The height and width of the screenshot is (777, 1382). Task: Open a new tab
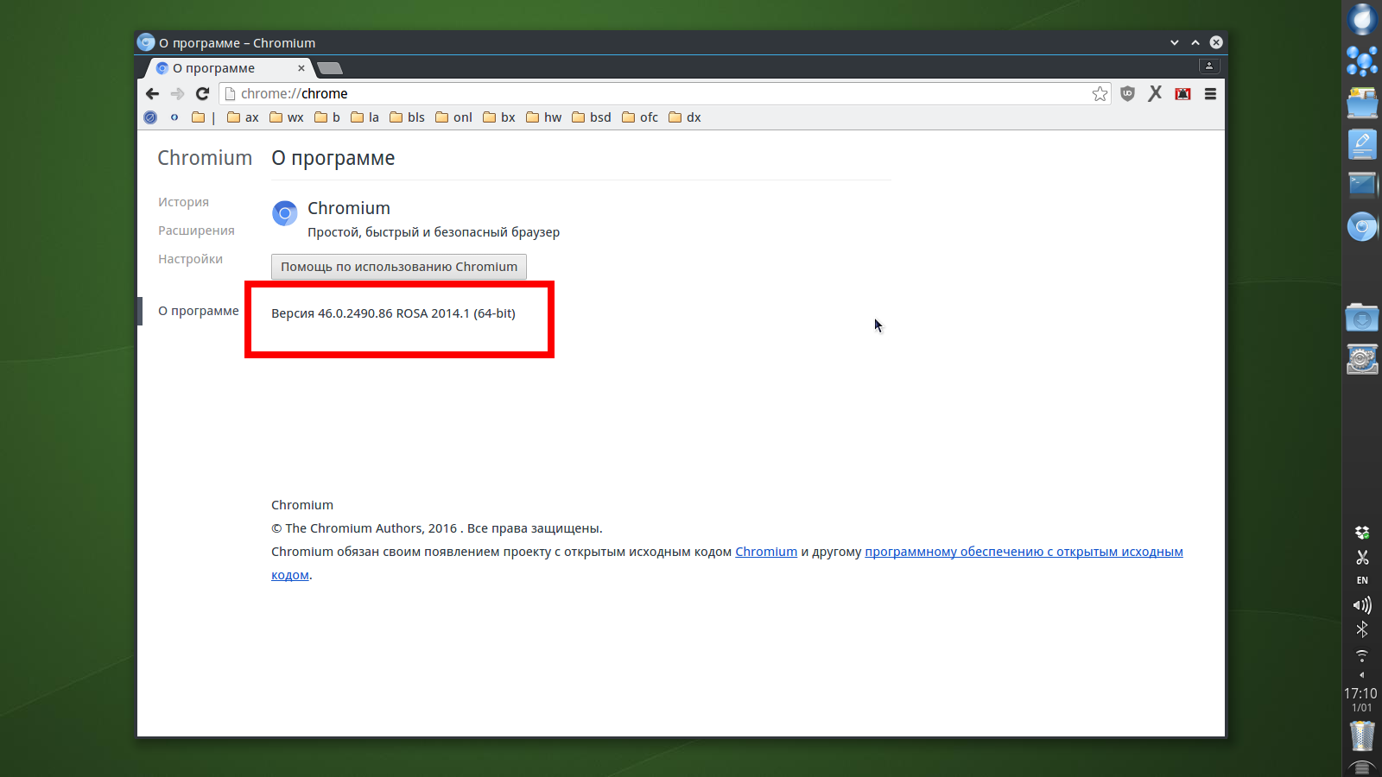(330, 68)
